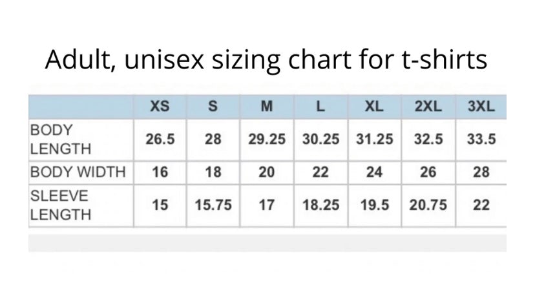Click the 2XL header cell
This screenshot has height=283, width=535.
(x=428, y=107)
